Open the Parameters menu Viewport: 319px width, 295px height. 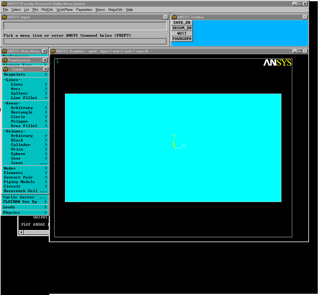(84, 10)
